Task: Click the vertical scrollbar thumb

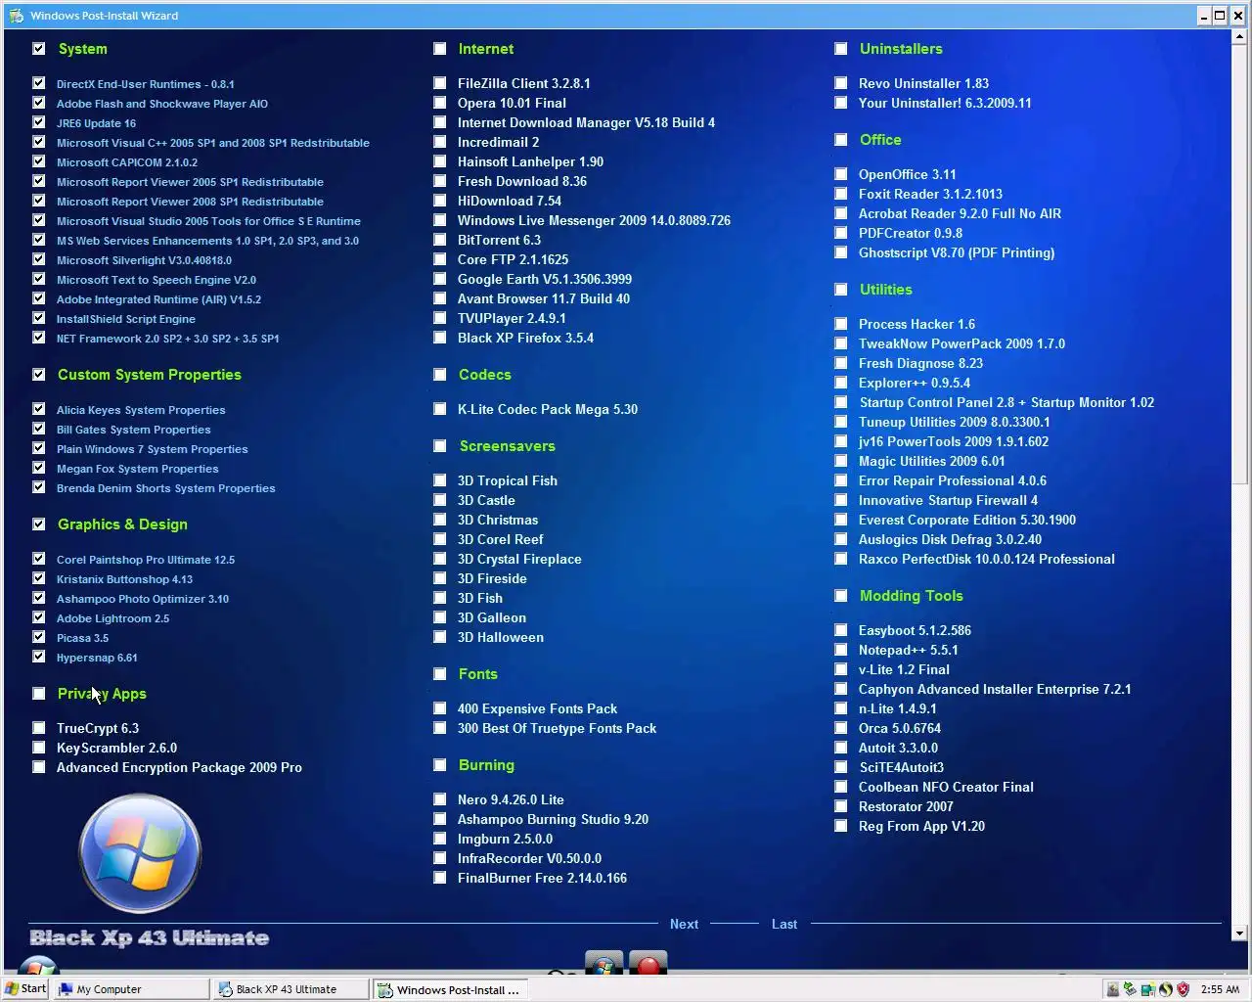Action: point(1241,263)
